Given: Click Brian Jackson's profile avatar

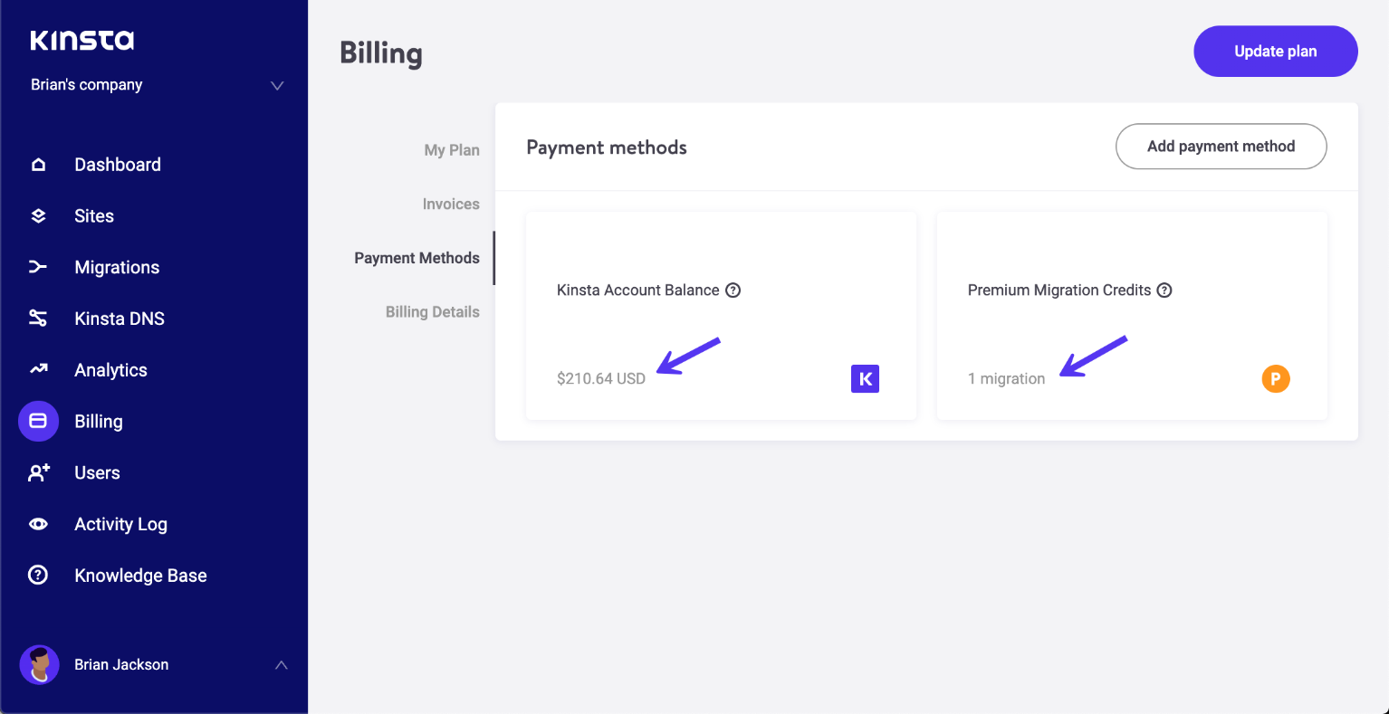Looking at the screenshot, I should point(40,663).
